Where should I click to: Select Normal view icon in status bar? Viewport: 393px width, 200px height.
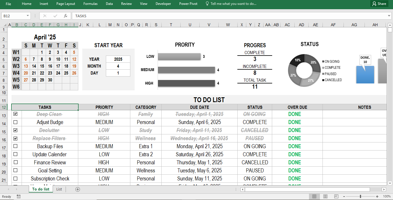coord(314,196)
